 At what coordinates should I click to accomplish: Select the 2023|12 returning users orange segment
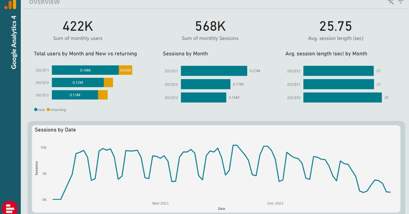[x=103, y=95]
